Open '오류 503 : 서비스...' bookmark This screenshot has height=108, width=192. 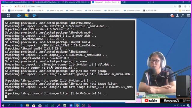(113, 10)
